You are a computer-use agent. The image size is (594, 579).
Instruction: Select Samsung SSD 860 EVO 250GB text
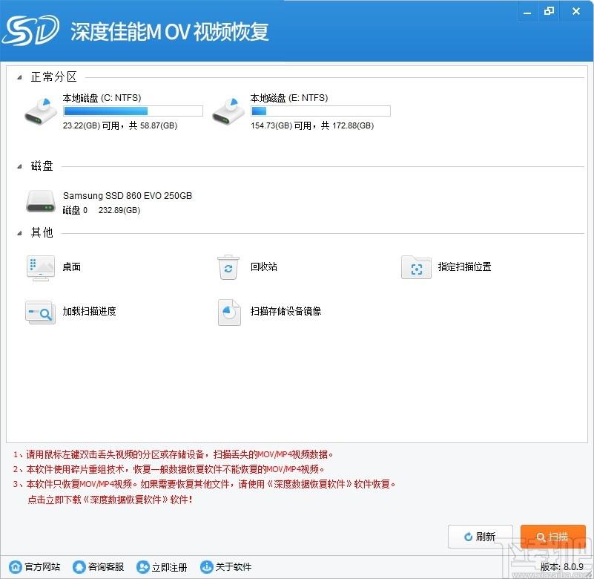(128, 196)
